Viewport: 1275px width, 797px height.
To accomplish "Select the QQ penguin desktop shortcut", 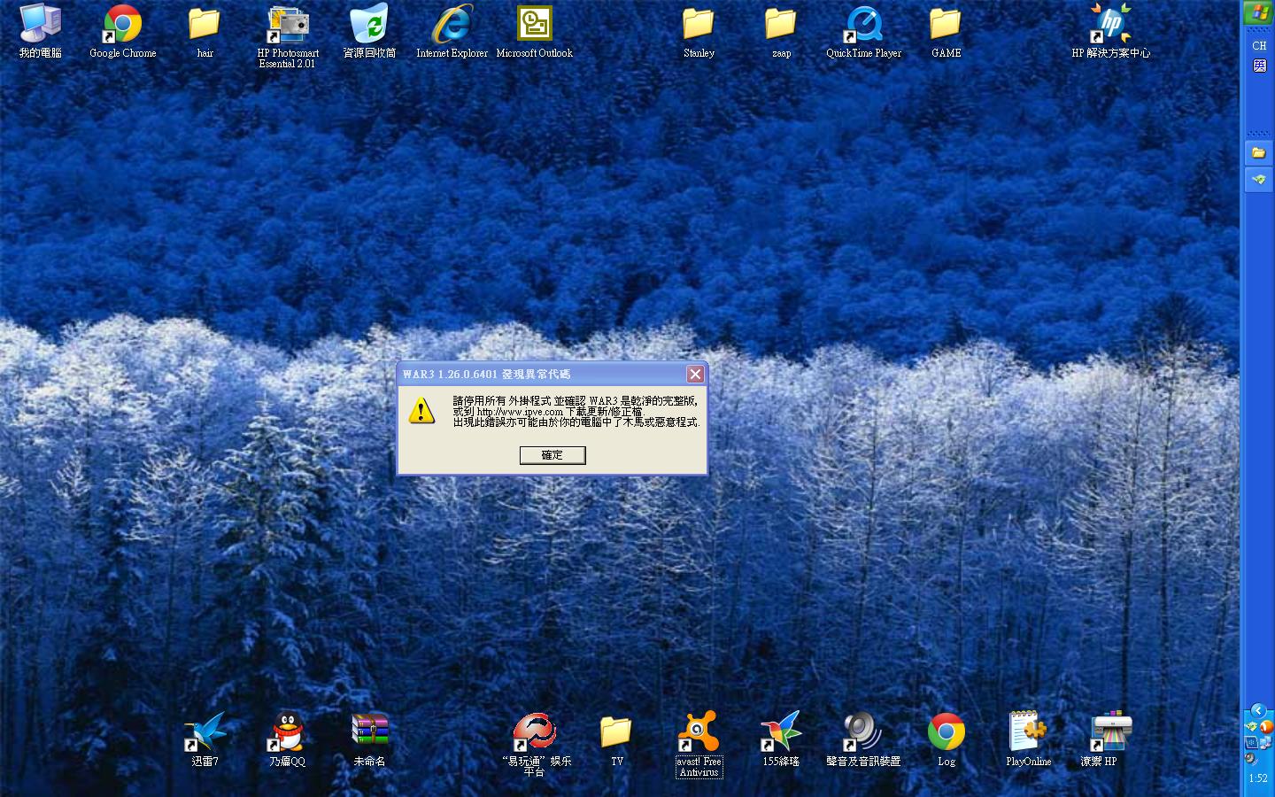I will (x=287, y=739).
